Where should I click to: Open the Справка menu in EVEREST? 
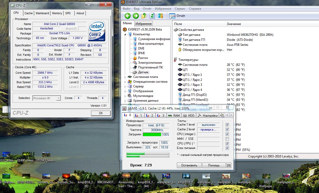pos(195,9)
